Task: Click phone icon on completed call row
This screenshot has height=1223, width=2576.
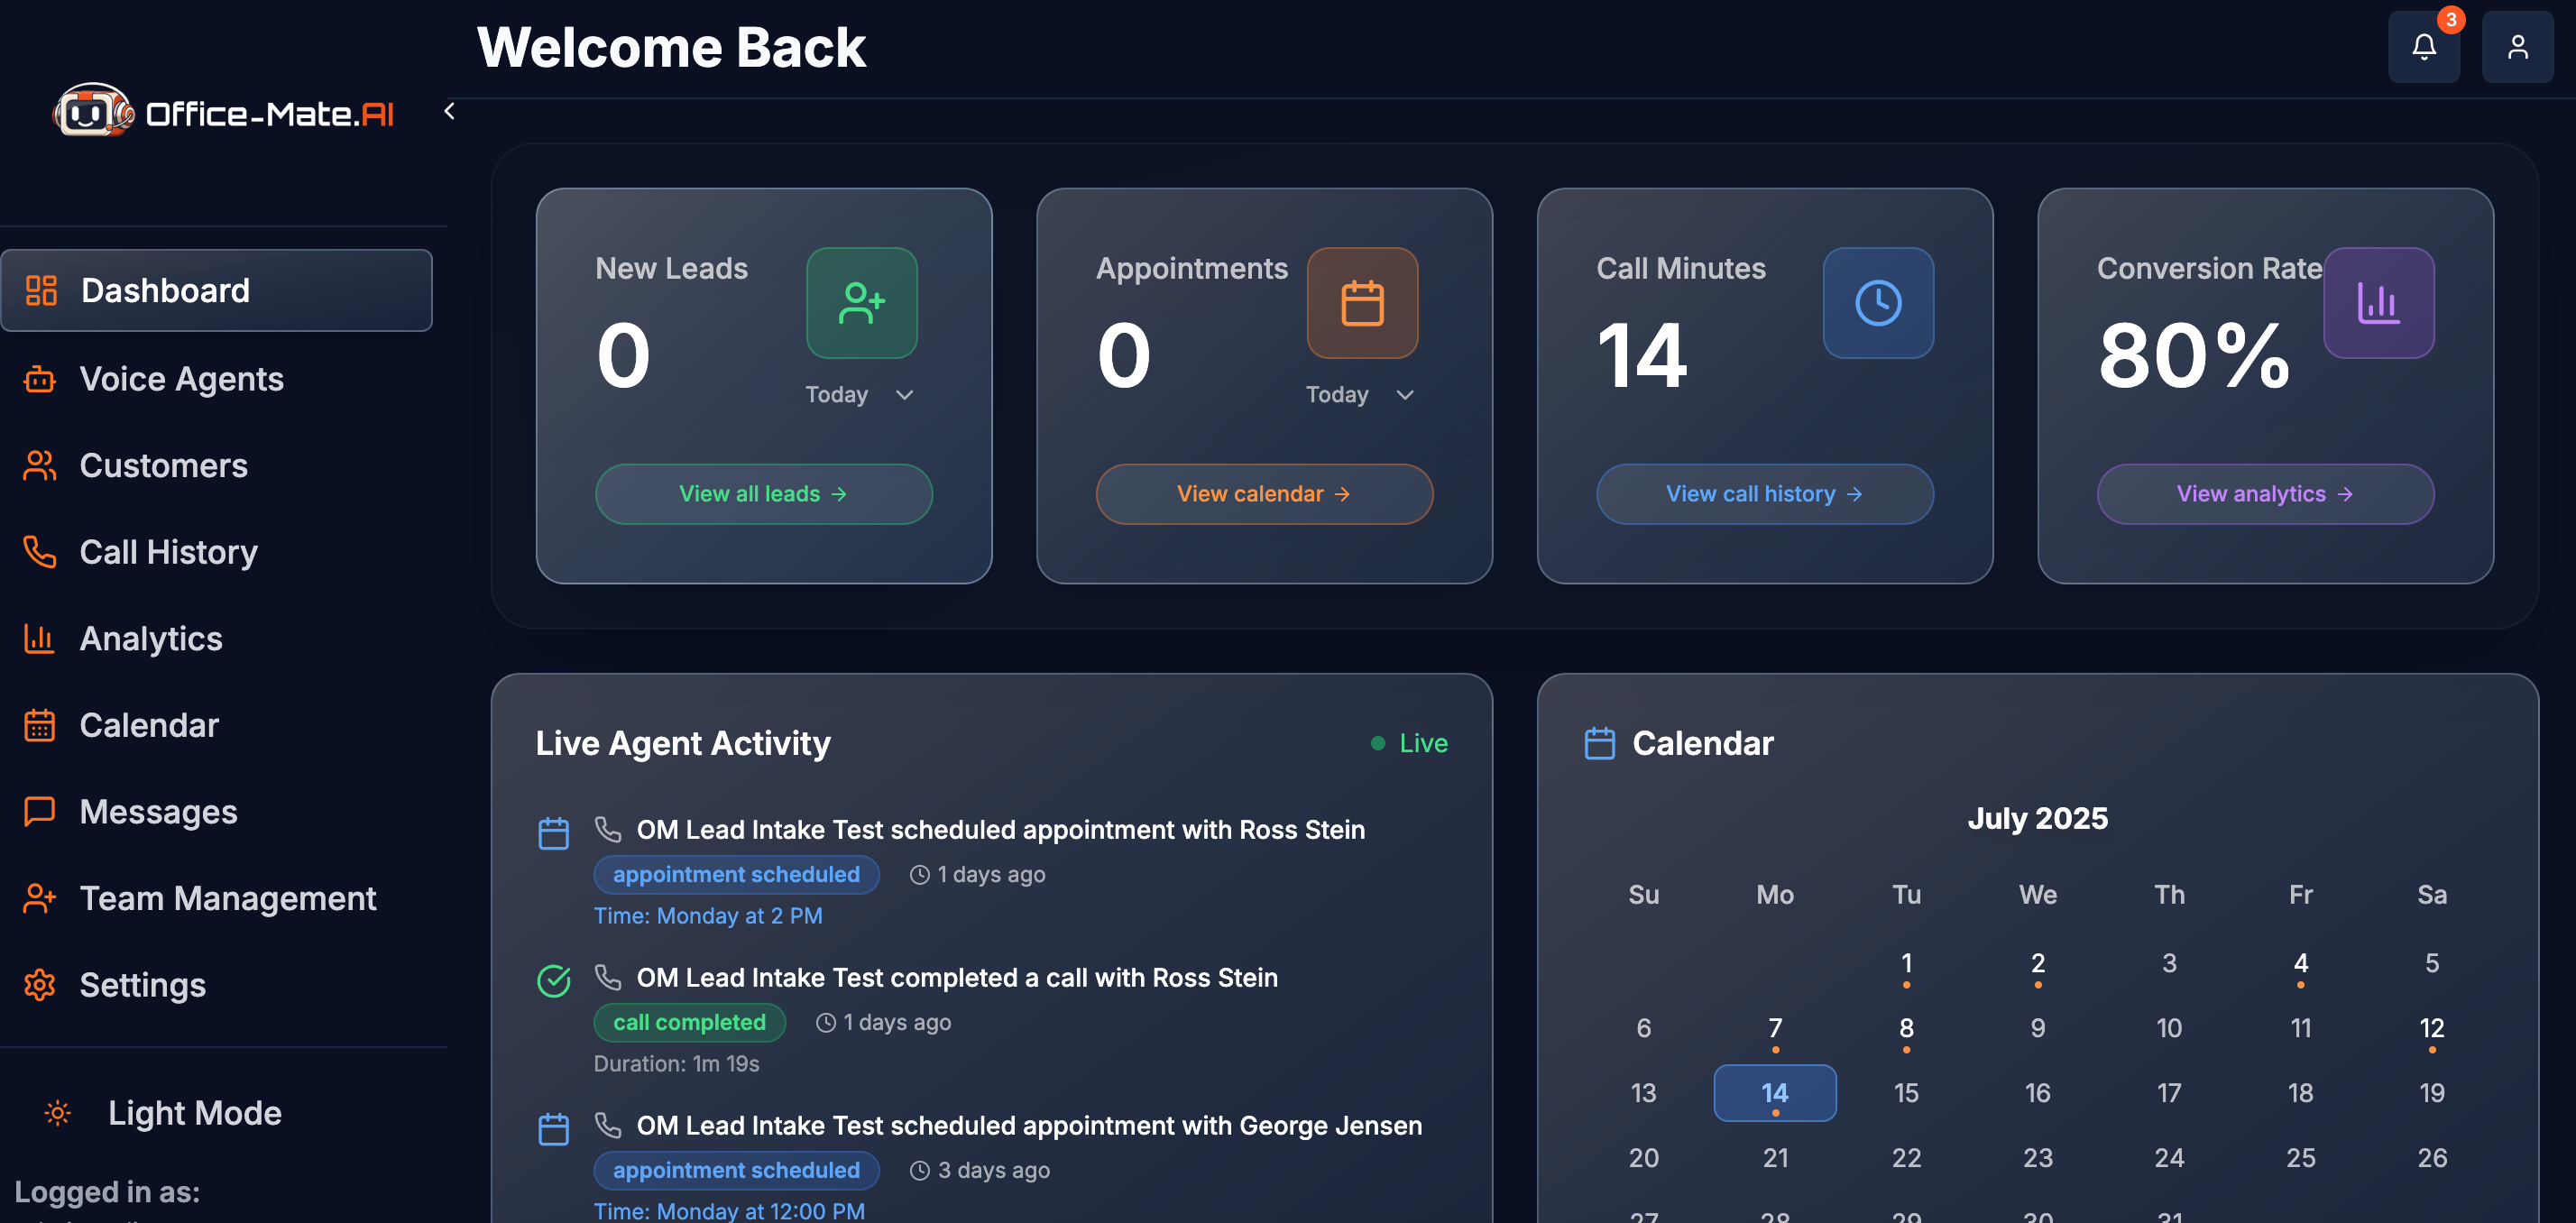Action: click(608, 977)
